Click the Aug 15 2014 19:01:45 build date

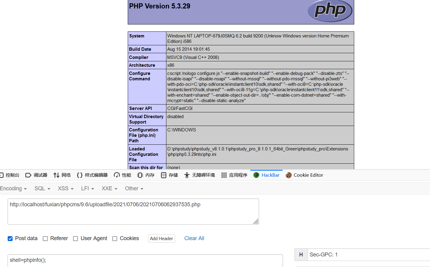[188, 49]
